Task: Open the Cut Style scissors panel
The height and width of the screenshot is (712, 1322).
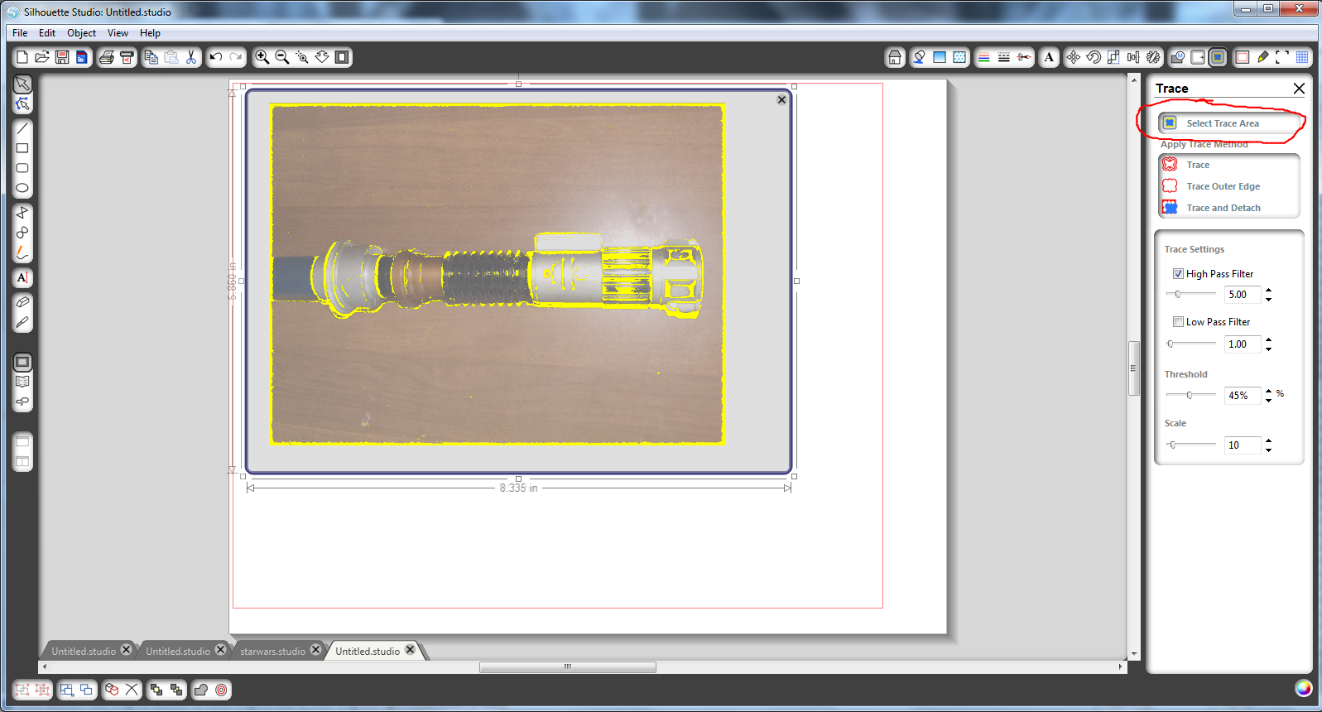Action: [x=1024, y=57]
